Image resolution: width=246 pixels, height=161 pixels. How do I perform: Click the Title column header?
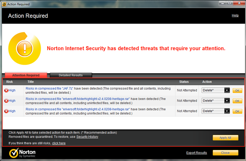tap(31, 82)
